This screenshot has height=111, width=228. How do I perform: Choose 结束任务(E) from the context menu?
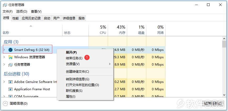pyautogui.click(x=74, y=58)
